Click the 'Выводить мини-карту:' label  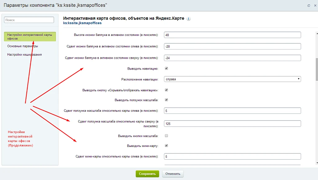click(143, 146)
